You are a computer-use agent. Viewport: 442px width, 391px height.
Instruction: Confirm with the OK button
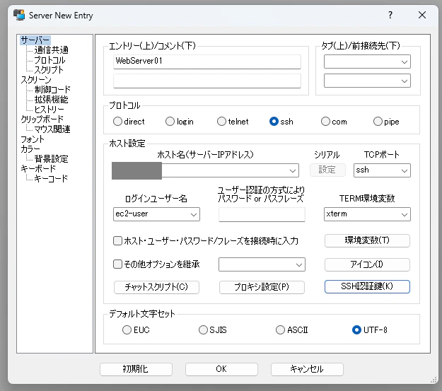point(221,369)
